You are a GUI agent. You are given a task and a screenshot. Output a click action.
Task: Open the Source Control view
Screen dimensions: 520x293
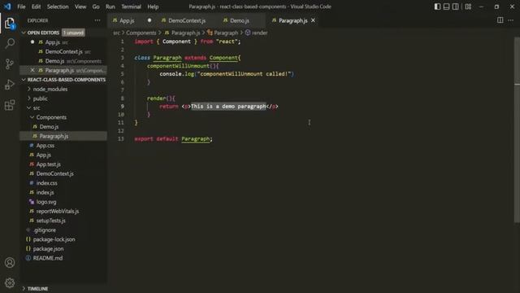click(x=10, y=63)
